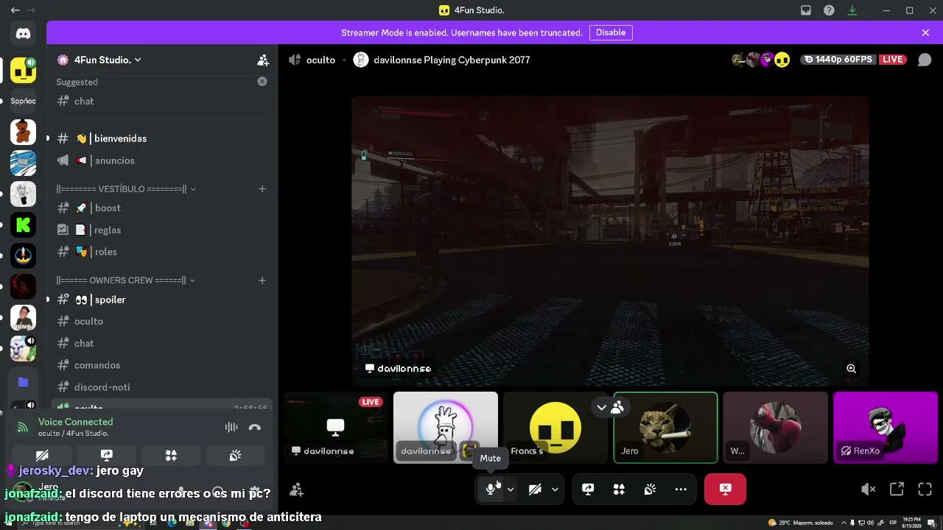Select davilonnse user video tile
This screenshot has width=943, height=530.
(446, 428)
